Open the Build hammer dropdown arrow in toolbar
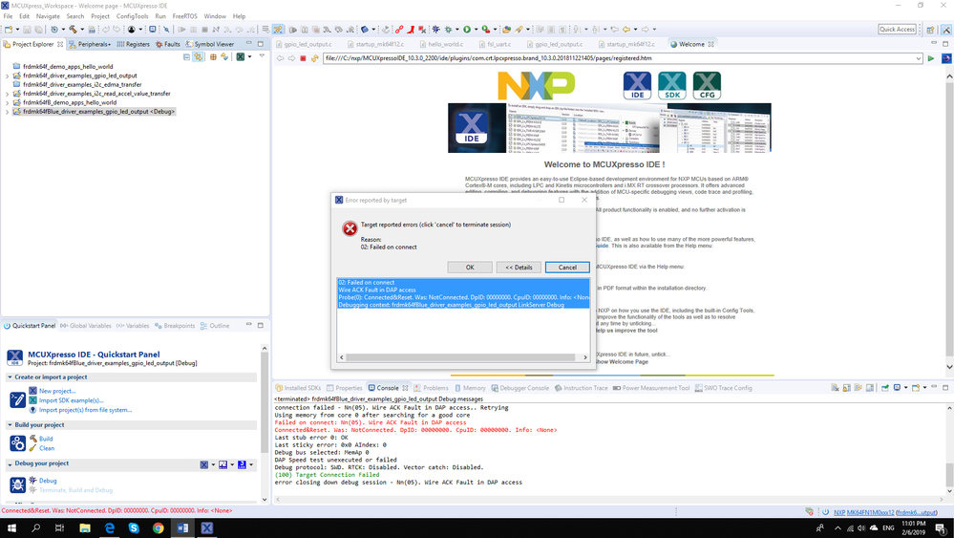 pos(81,30)
